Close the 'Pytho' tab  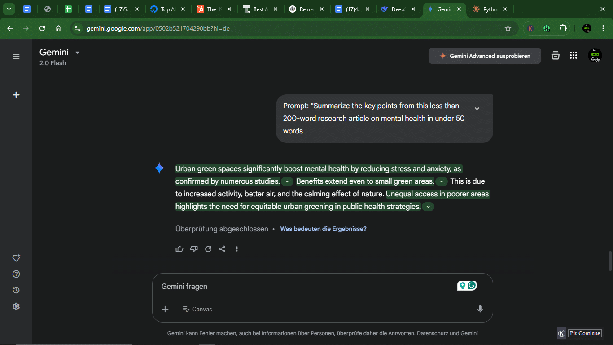point(505,9)
